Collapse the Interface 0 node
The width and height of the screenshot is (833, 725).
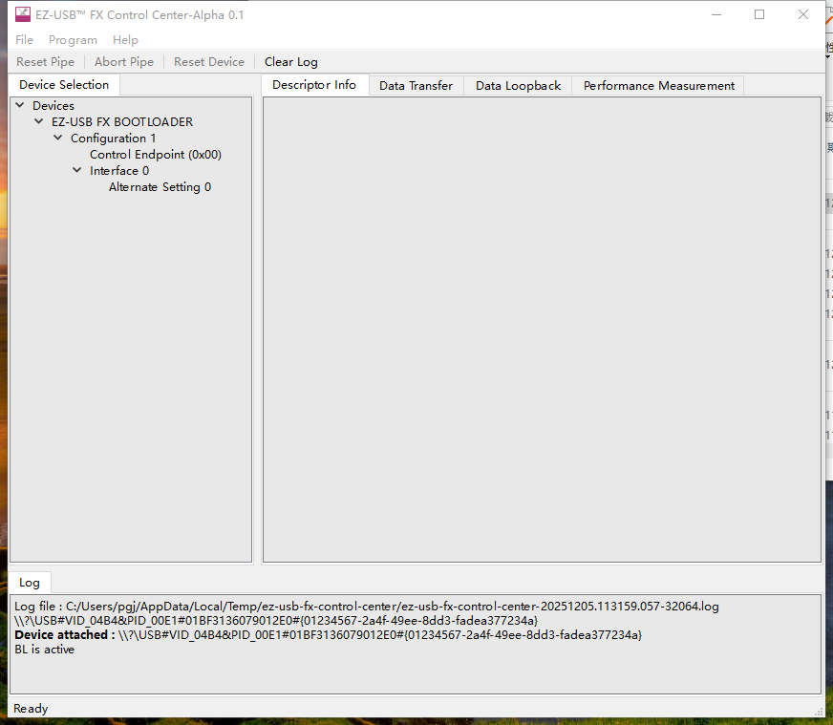coord(77,170)
